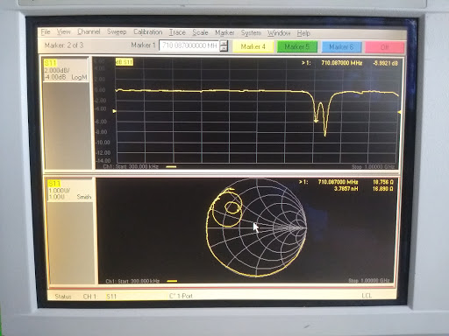
Task: Open the Trace menu
Action: [x=177, y=32]
